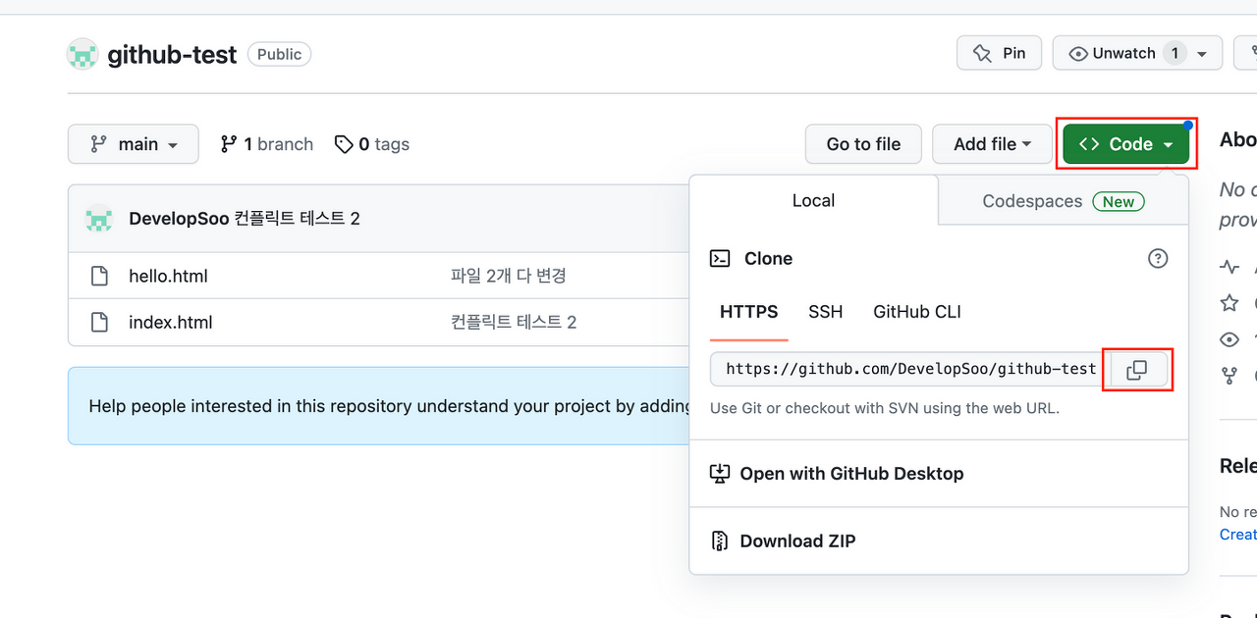Open the index.html file

tap(170, 322)
